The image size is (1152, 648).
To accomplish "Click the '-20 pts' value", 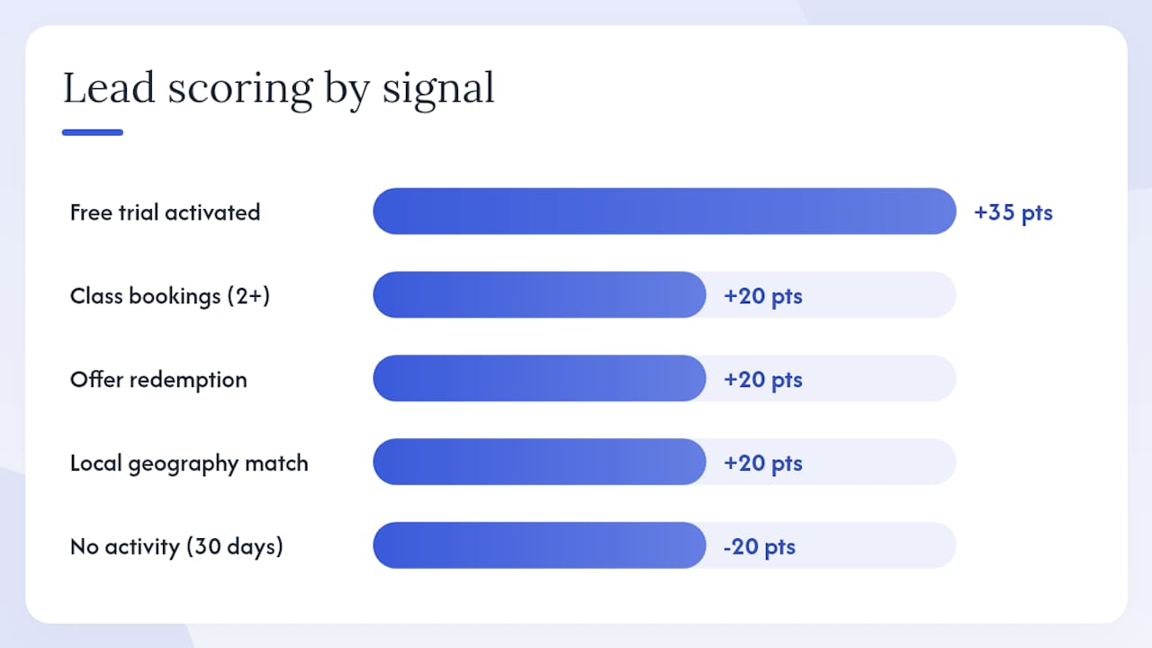I will 760,546.
